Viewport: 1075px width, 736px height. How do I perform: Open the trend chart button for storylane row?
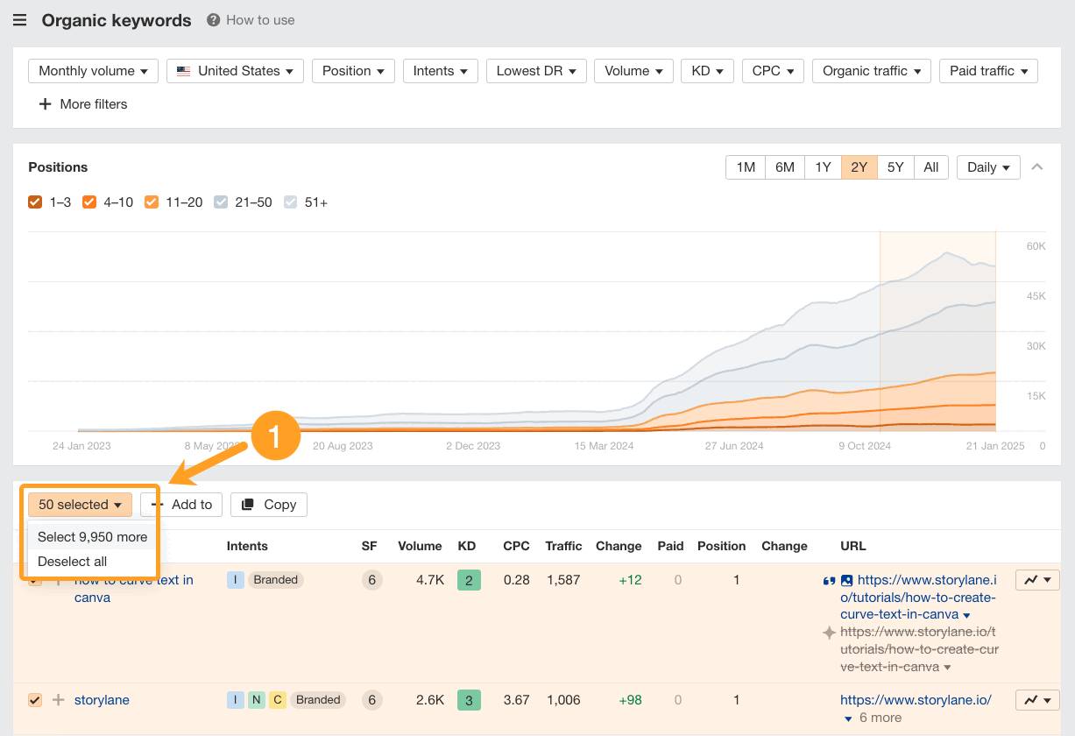(1037, 700)
